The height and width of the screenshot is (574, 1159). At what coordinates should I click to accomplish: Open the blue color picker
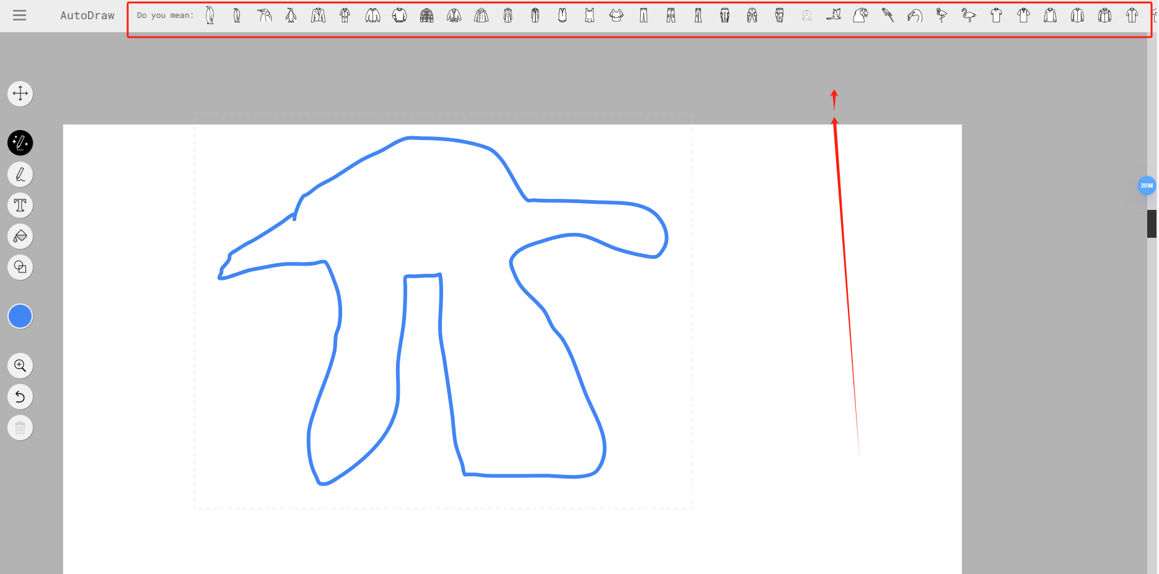point(20,316)
